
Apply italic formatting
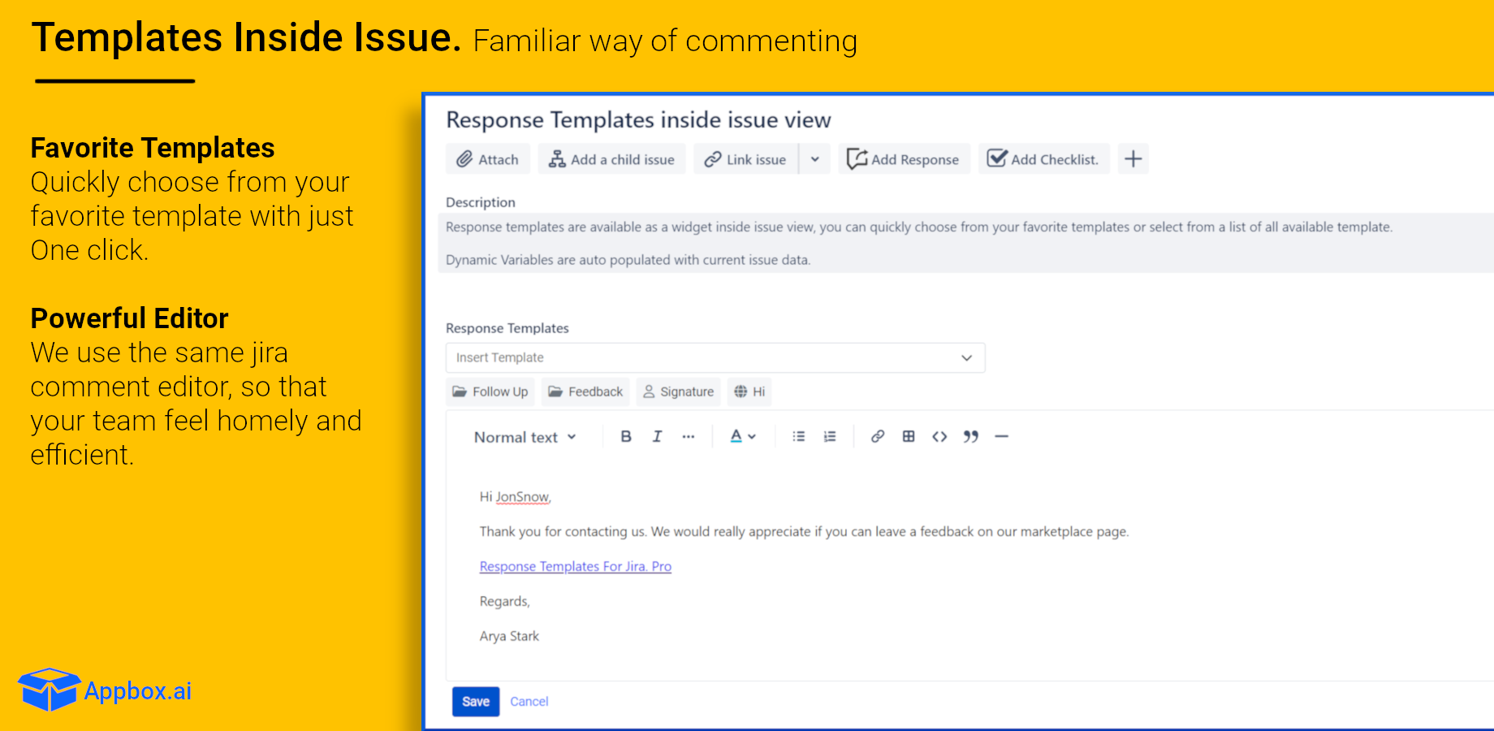pos(657,436)
